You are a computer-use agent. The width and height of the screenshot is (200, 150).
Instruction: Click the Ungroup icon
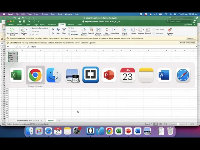tap(140, 30)
